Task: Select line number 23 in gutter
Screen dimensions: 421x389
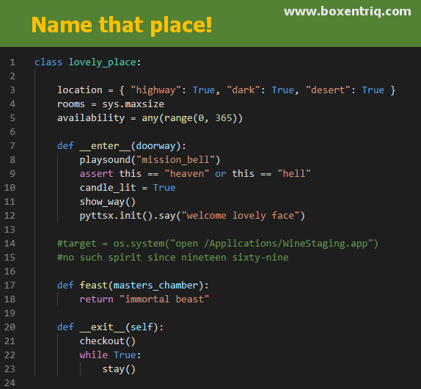Action: click(x=10, y=369)
